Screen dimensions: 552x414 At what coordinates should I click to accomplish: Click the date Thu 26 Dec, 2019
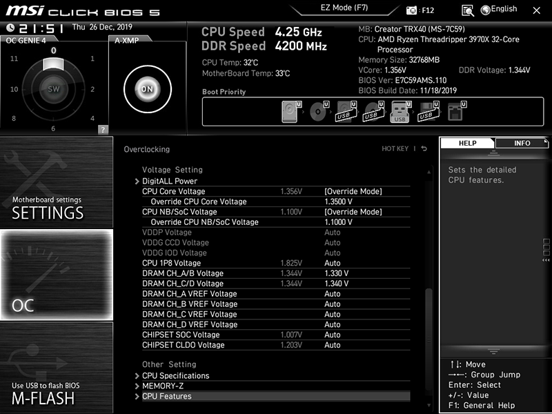102,27
